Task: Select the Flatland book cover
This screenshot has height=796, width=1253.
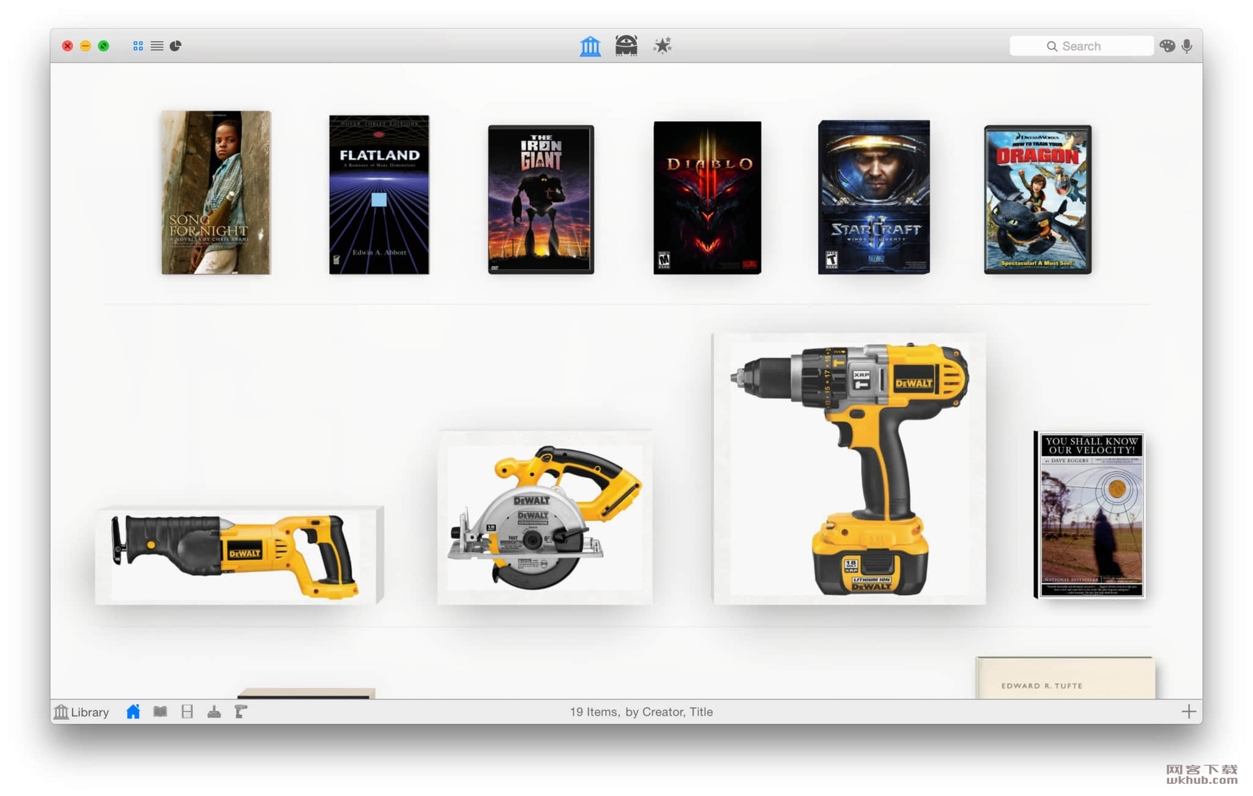Action: (379, 194)
